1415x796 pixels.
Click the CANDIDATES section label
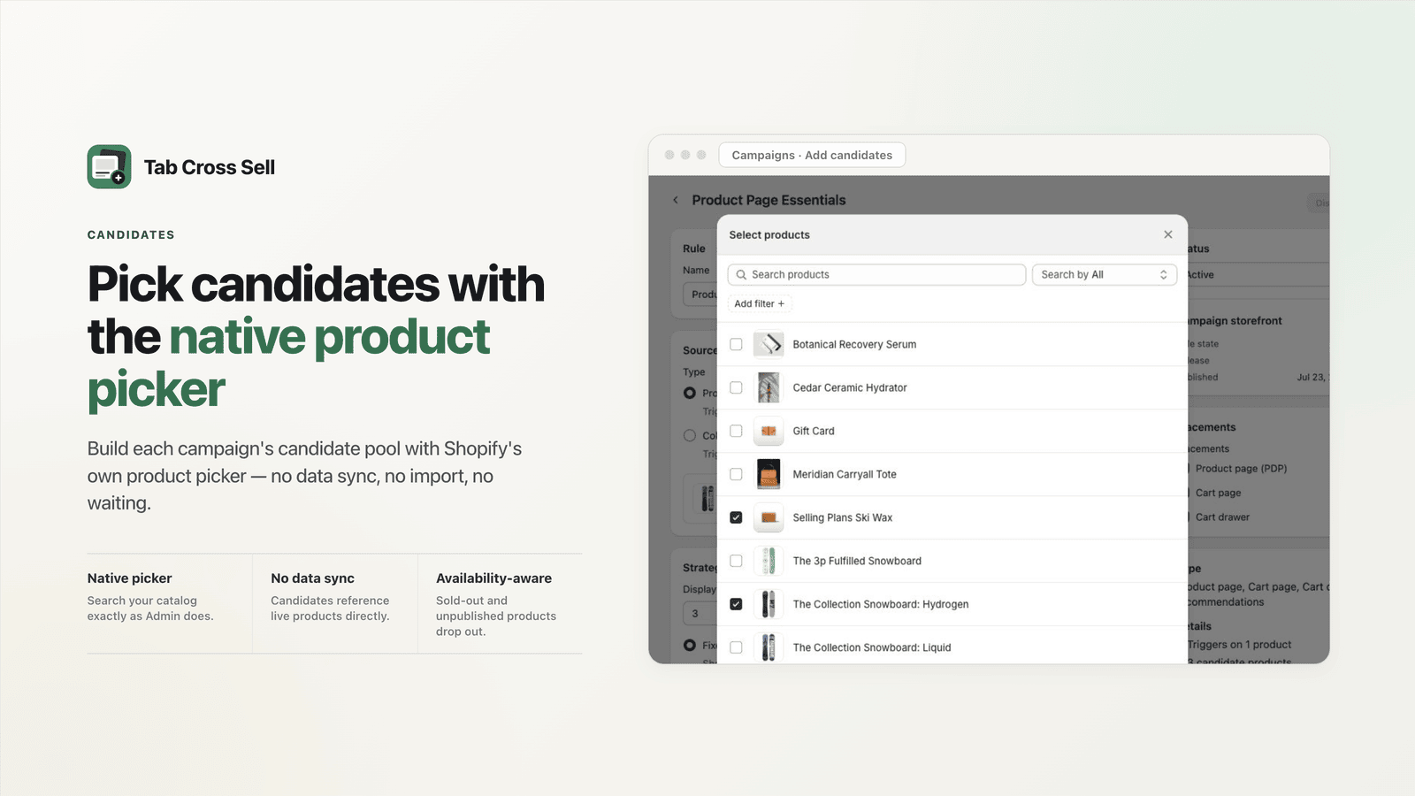(131, 235)
